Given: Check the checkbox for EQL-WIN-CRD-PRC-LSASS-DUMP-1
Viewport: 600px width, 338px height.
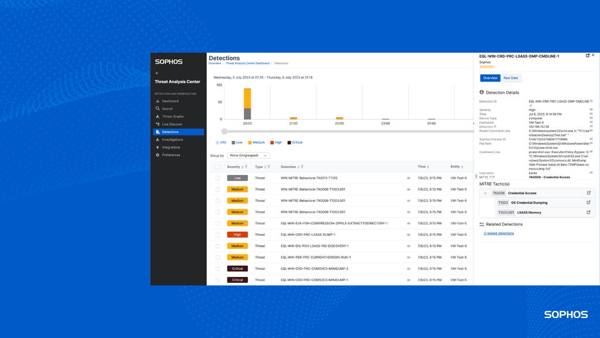Looking at the screenshot, I should click(217, 234).
